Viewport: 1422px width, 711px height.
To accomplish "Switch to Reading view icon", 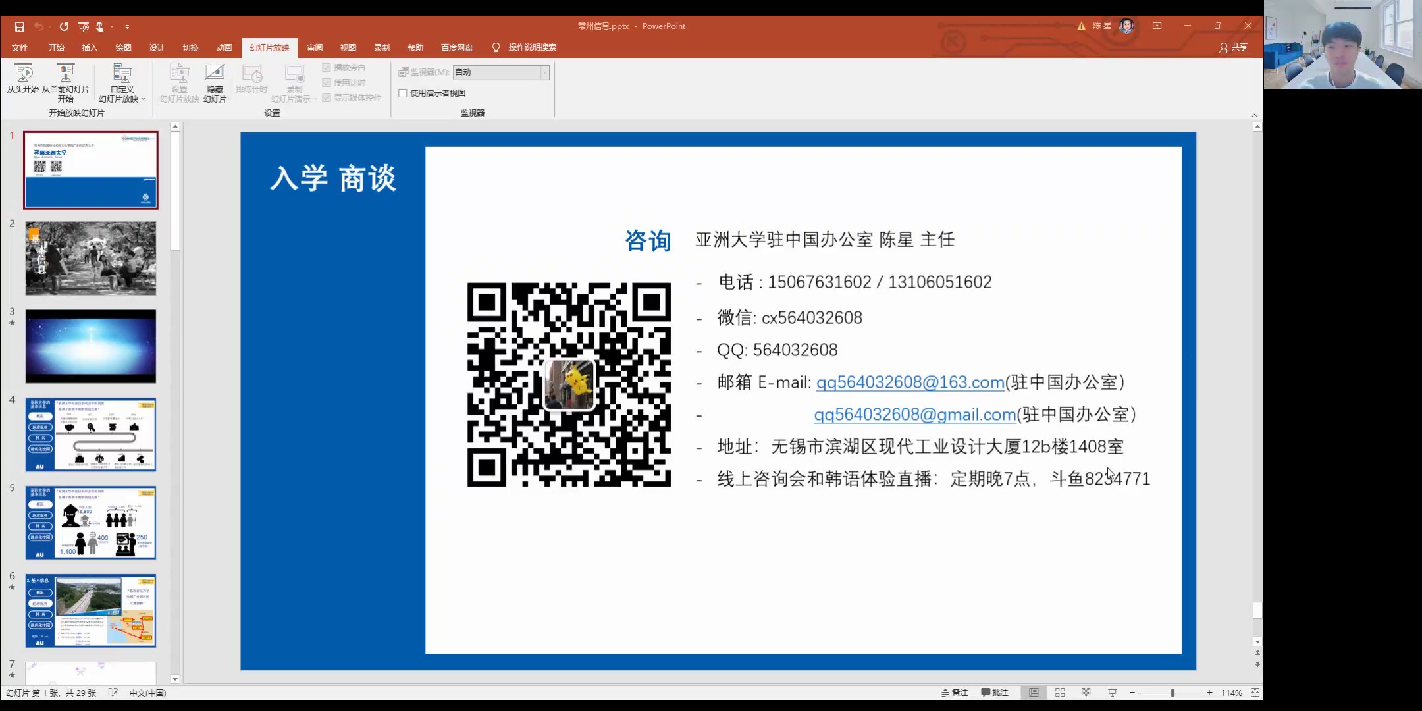I will [1086, 693].
